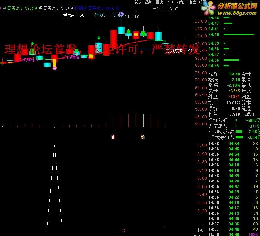This screenshot has width=260, height=236.
Task: Click the 94.36 order book price
Action: pyautogui.click(x=214, y=60)
